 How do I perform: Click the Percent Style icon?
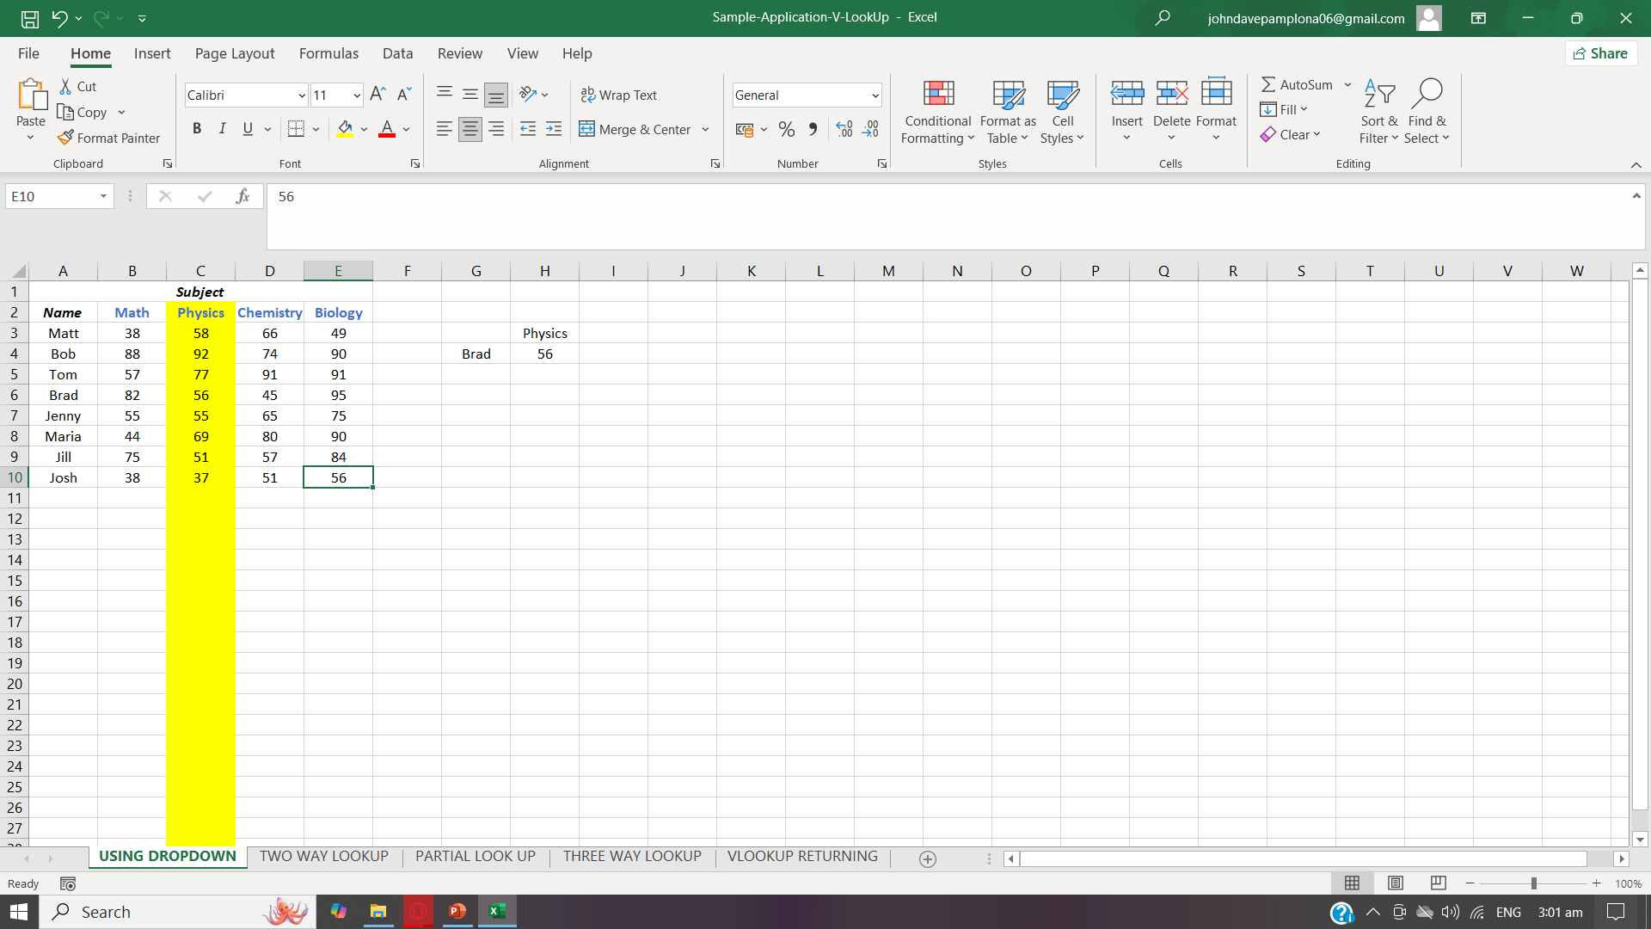(x=786, y=130)
